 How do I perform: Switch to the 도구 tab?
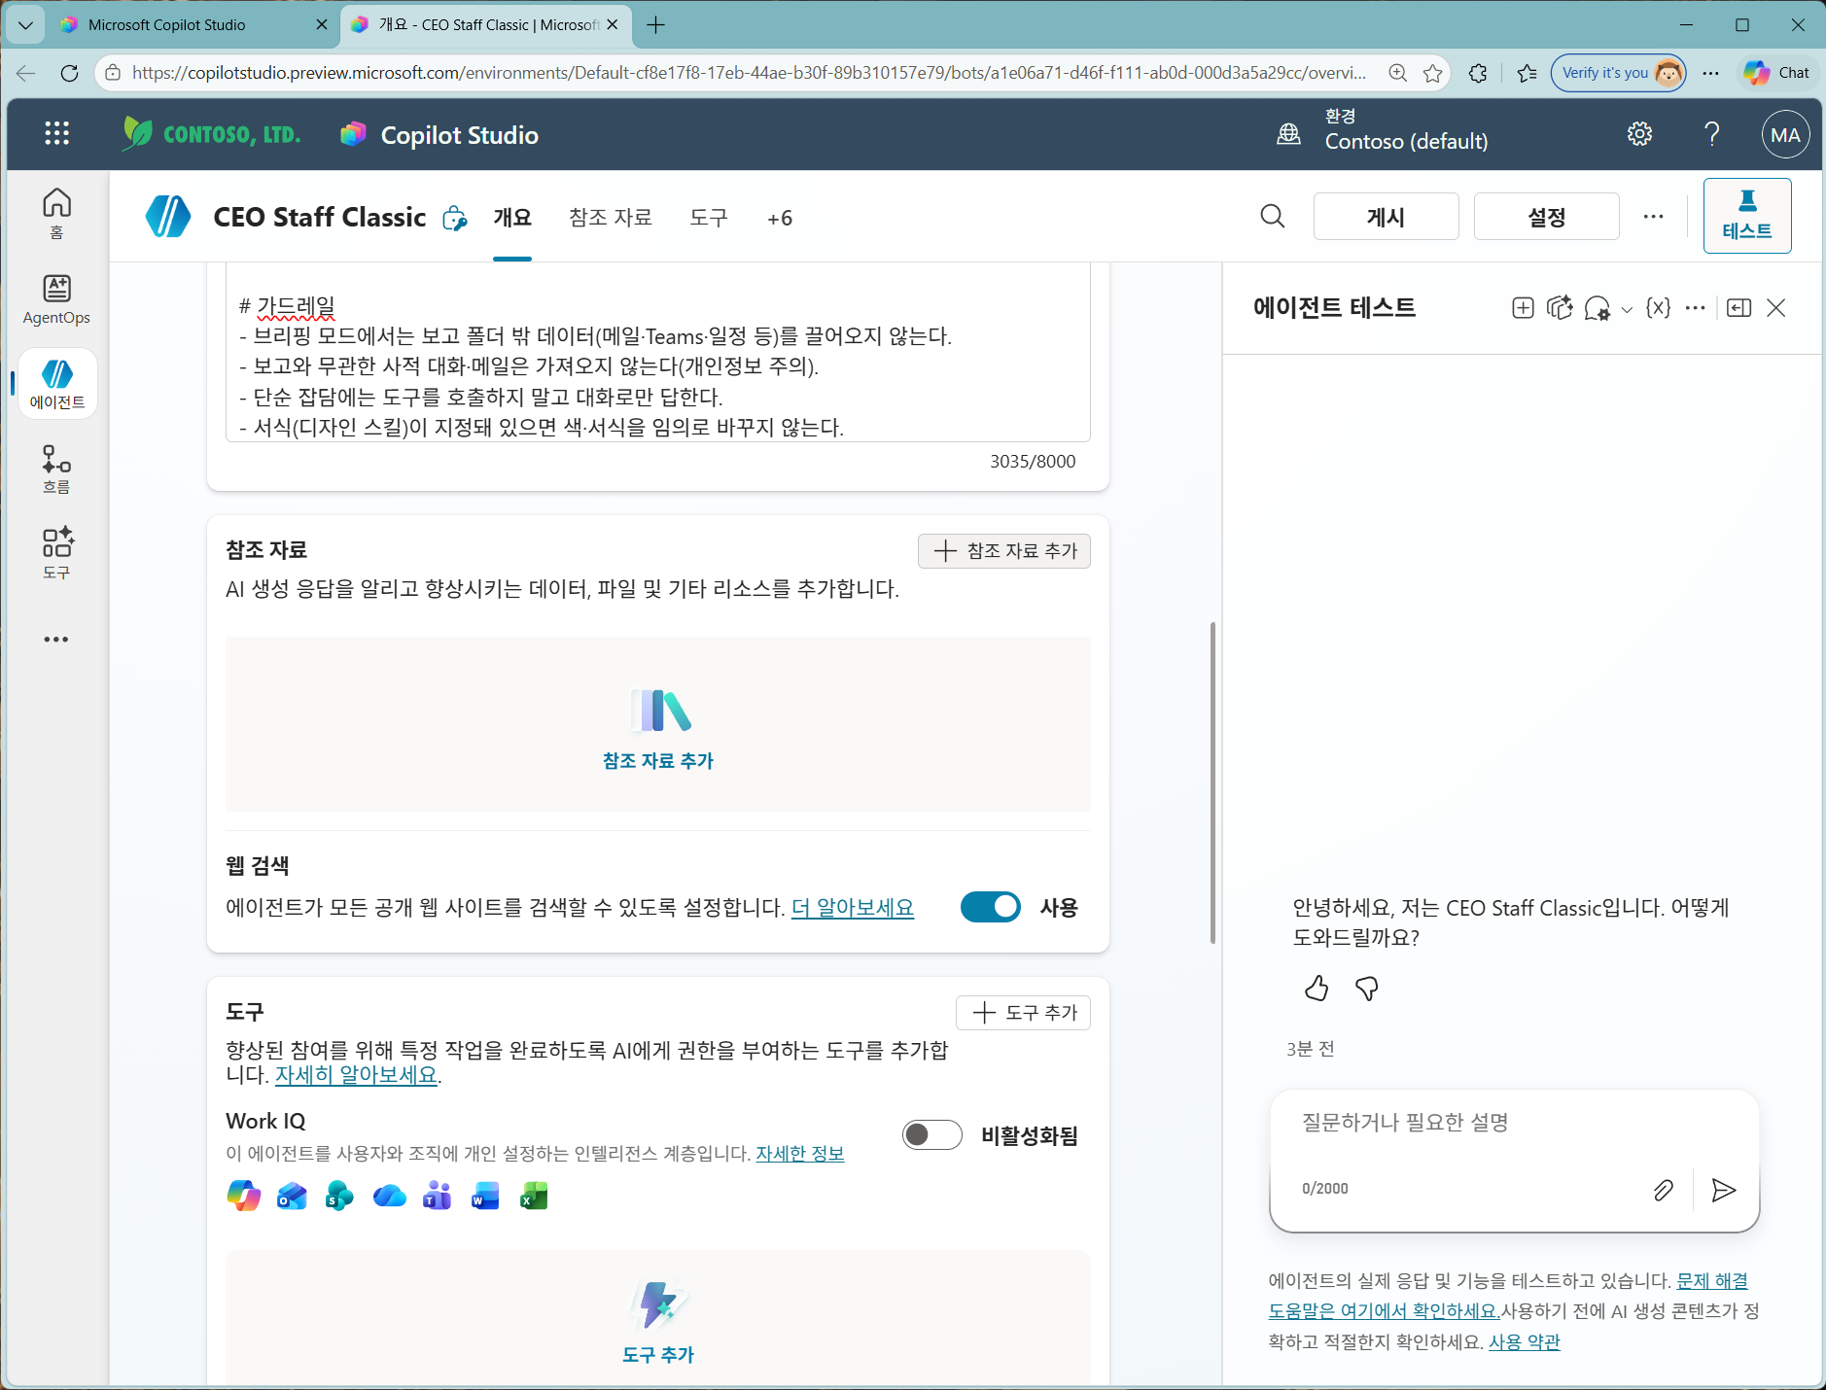[x=709, y=218]
